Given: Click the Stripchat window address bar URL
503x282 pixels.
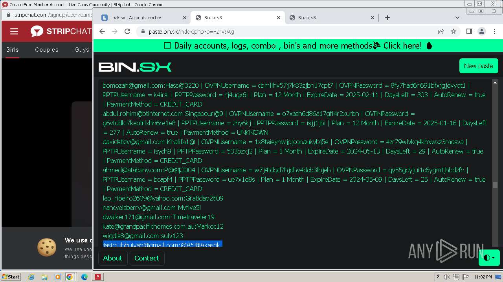Looking at the screenshot, I should (x=53, y=15).
